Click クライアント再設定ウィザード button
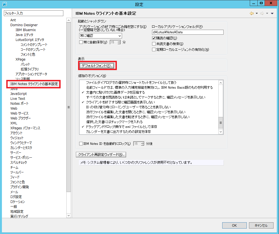The height and width of the screenshot is (234, 279). coord(101,155)
